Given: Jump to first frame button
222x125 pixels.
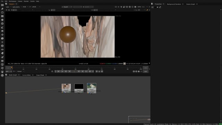Looking at the screenshot, I should pyautogui.click(x=59, y=72).
